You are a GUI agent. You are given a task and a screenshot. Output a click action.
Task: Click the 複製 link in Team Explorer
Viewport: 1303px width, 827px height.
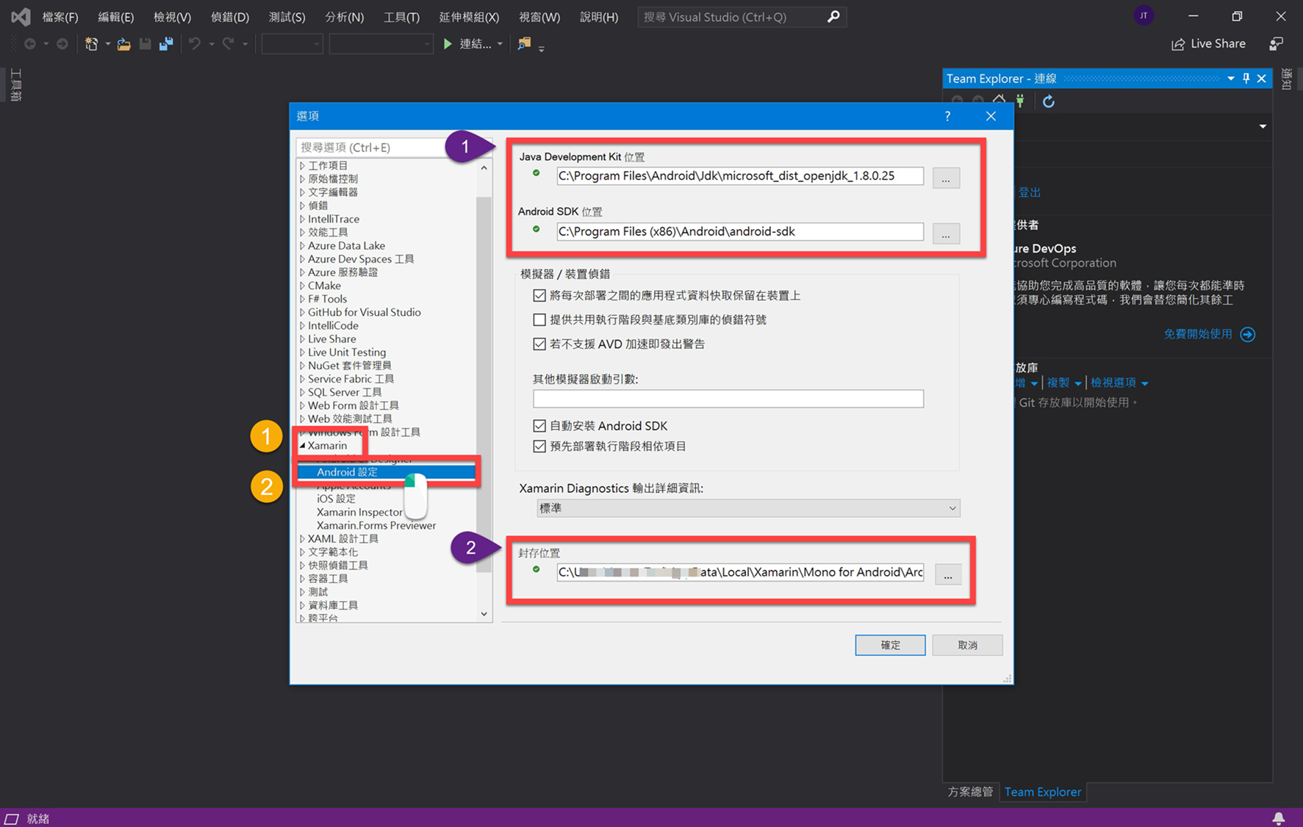1058,383
